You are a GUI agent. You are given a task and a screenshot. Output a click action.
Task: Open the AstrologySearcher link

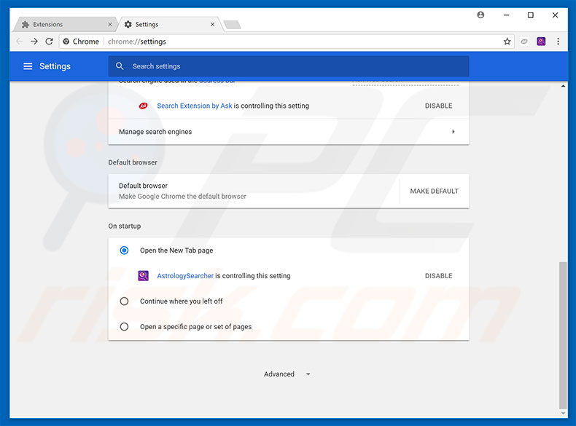point(185,275)
